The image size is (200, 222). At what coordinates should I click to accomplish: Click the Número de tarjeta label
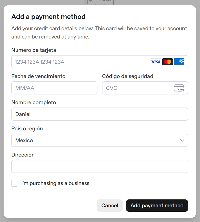(x=34, y=50)
